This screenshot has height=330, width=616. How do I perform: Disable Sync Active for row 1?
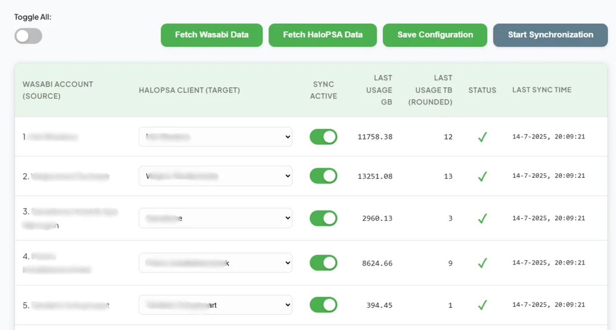point(323,137)
